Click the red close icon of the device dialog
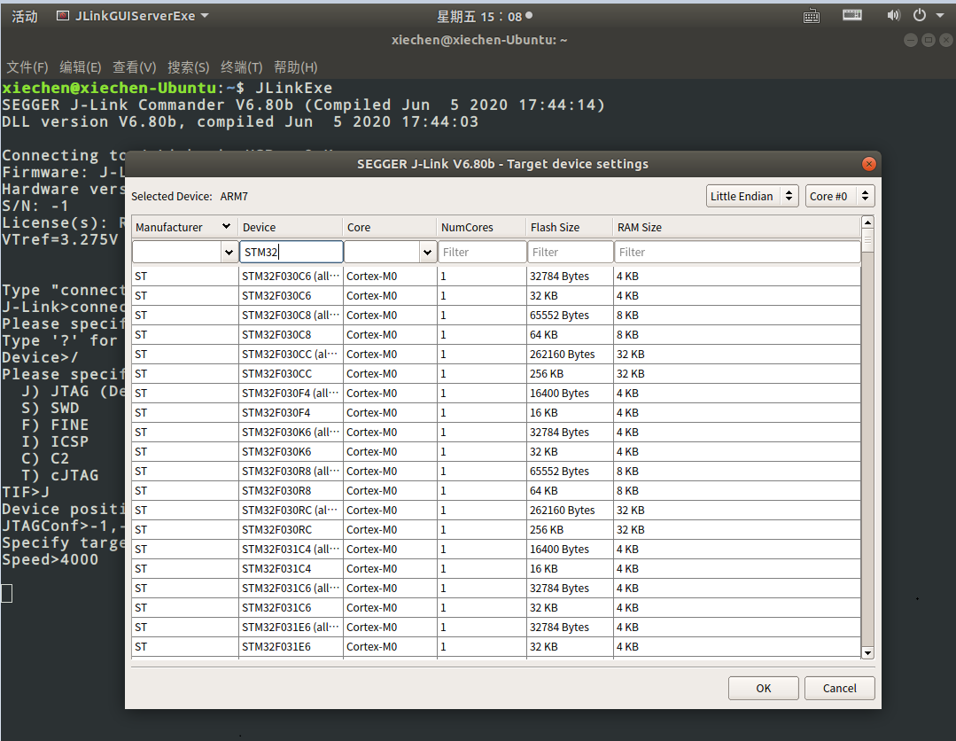Viewport: 956px width, 741px height. [x=868, y=163]
